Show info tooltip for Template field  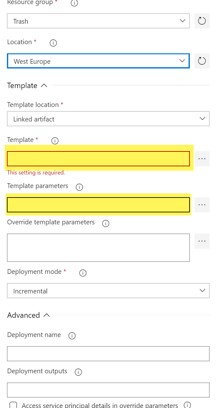(x=55, y=141)
